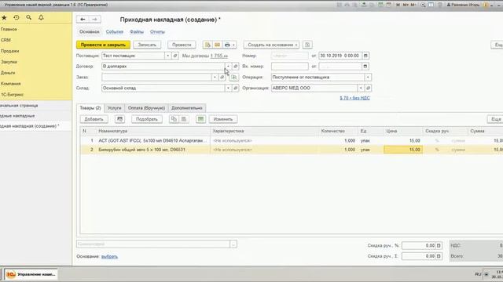Open the Закупки section in sidebar

click(x=9, y=62)
